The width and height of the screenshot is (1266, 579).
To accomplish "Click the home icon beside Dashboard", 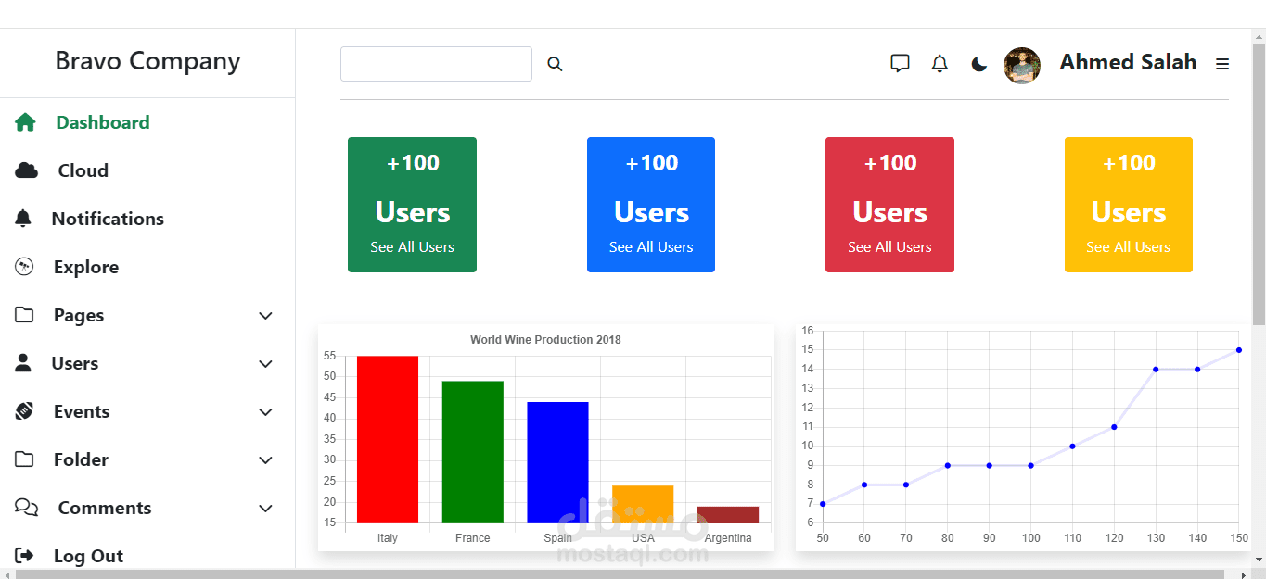I will 25,122.
